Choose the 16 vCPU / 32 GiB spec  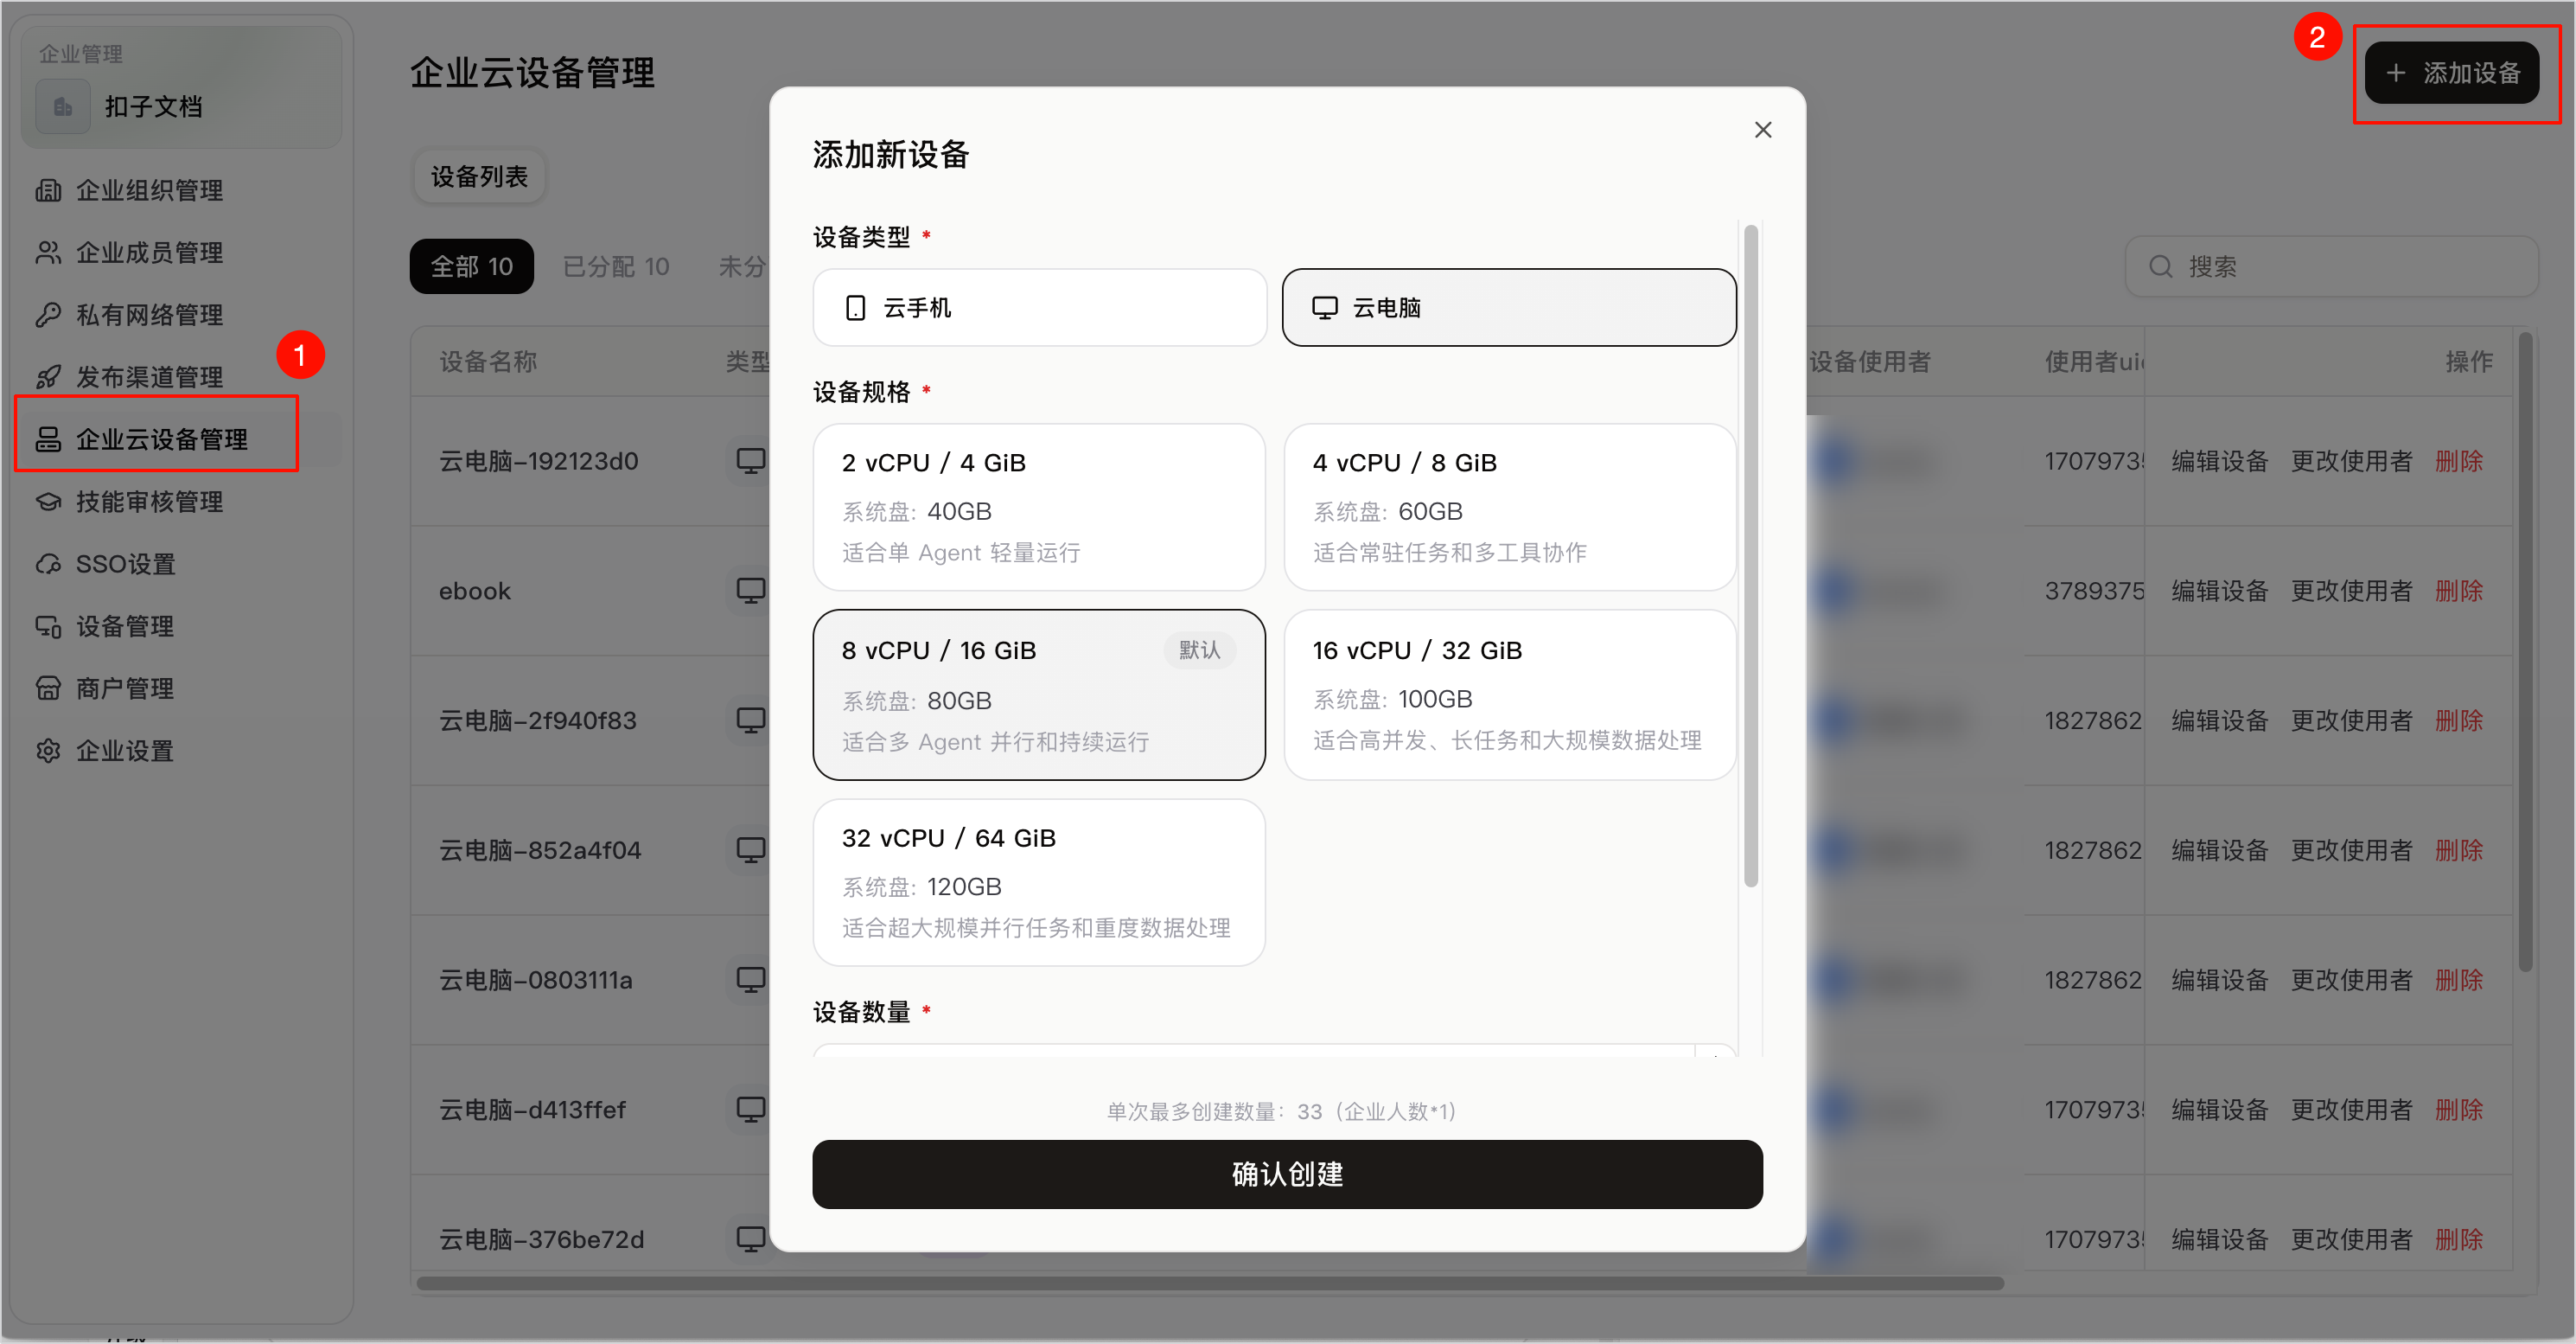pos(1509,694)
